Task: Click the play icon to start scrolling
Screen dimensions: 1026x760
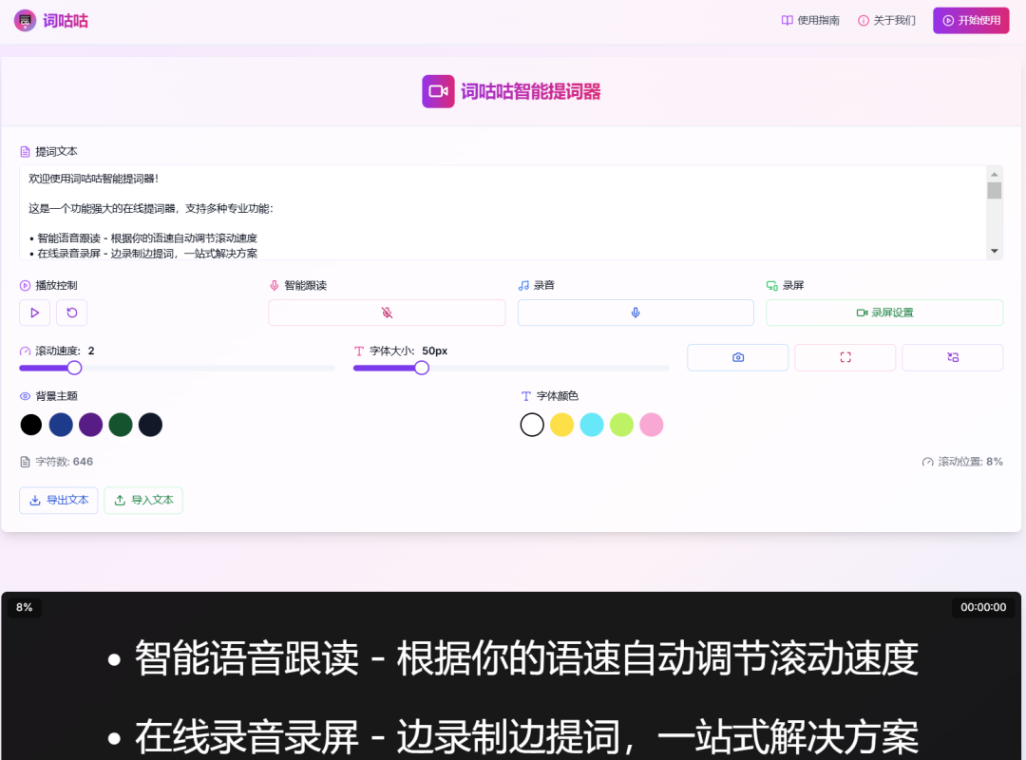Action: [34, 312]
